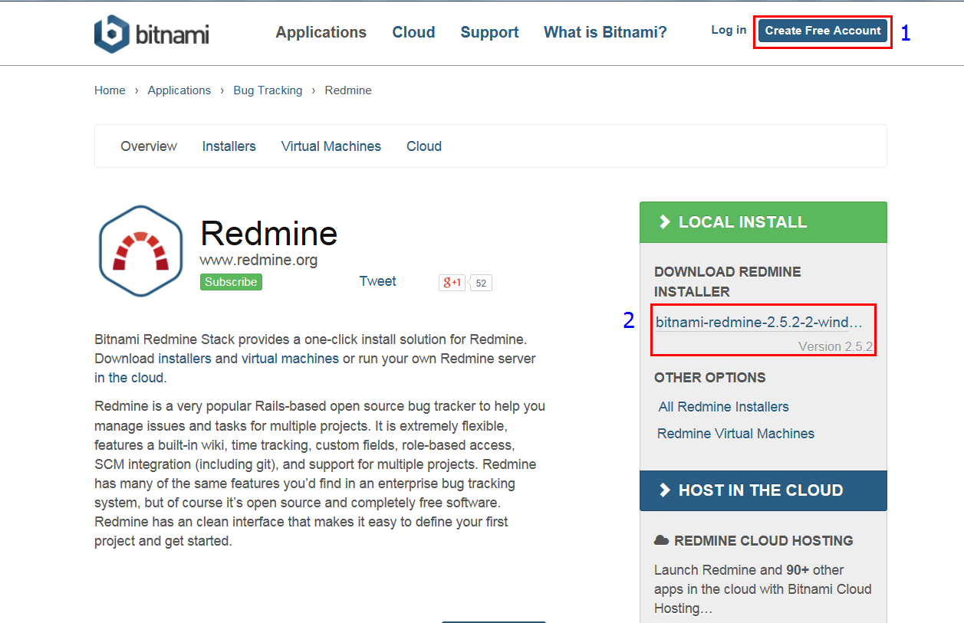Click the Redmine hexagon logo

point(140,251)
